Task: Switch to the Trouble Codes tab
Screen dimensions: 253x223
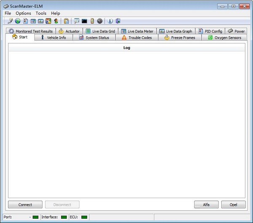Action: (x=137, y=38)
